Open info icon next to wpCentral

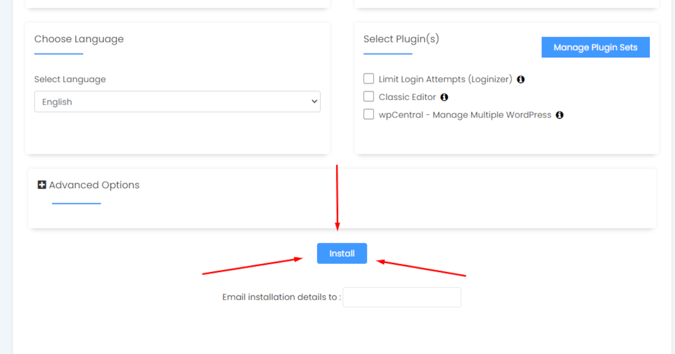click(560, 115)
